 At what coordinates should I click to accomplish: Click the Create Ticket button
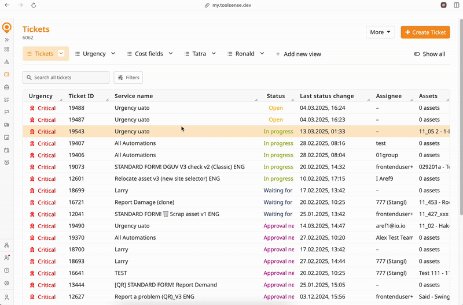(x=425, y=32)
